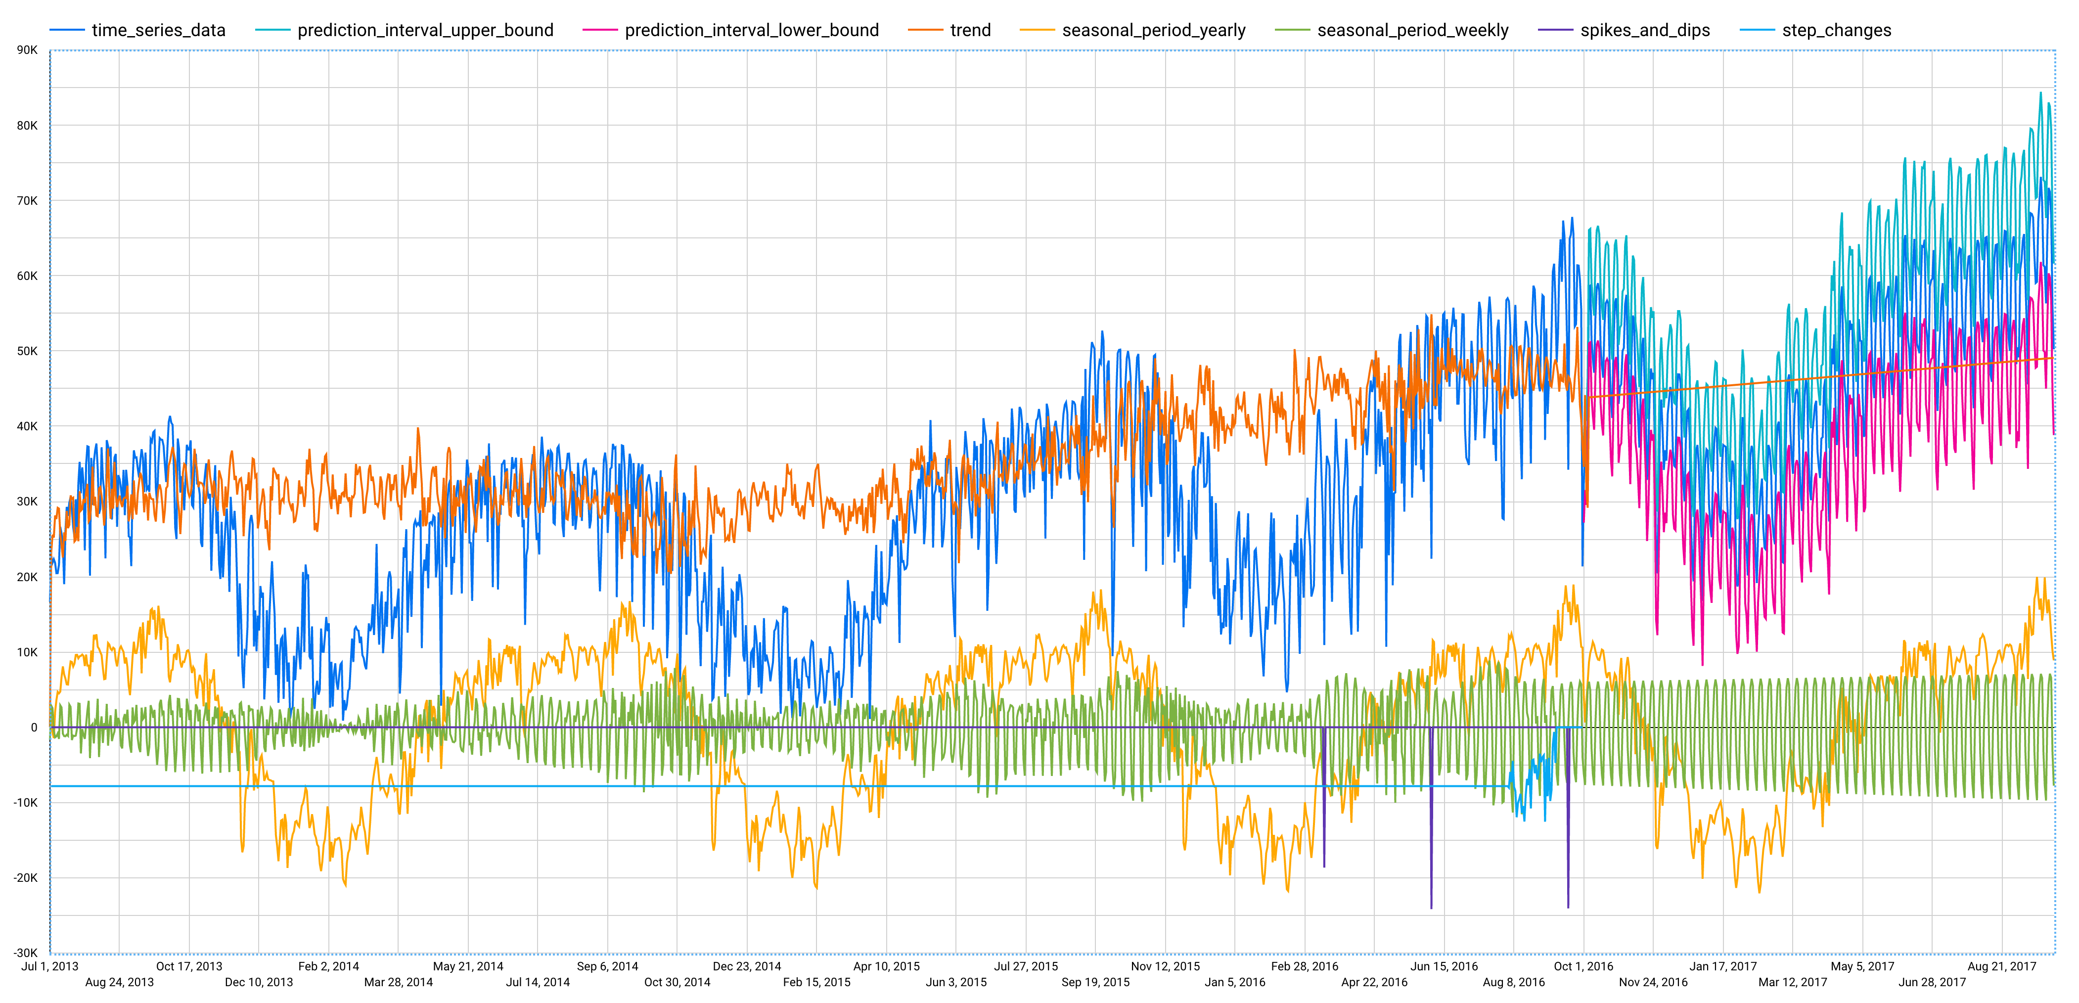Viewport: 2079px width, 1003px height.
Task: Click blue line swatch beside time_series_data
Action: tap(67, 31)
